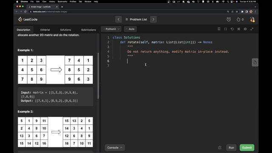Open the alarm clock timer

[x=229, y=20]
